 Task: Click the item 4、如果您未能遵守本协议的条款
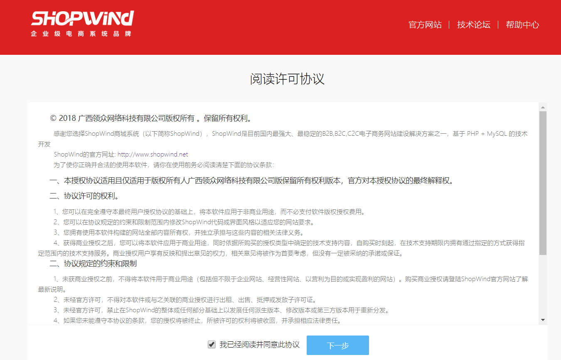tap(197, 321)
